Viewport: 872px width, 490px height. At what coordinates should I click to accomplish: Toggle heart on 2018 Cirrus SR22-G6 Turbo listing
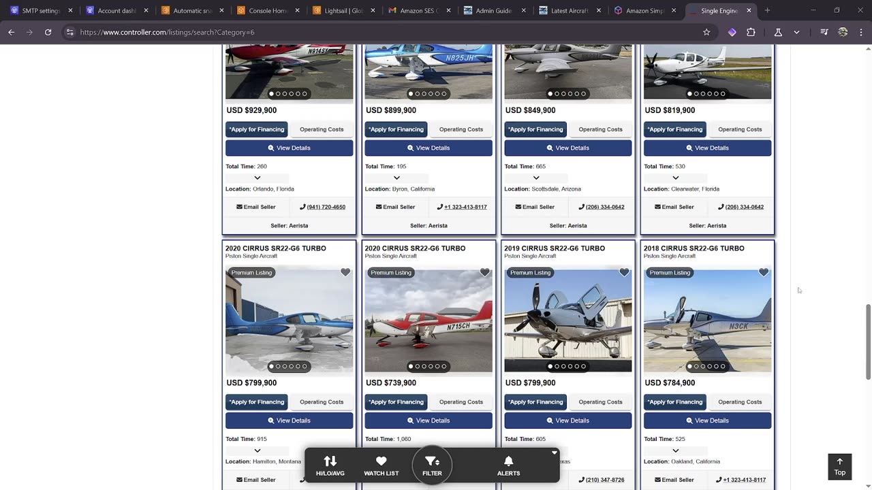(764, 272)
